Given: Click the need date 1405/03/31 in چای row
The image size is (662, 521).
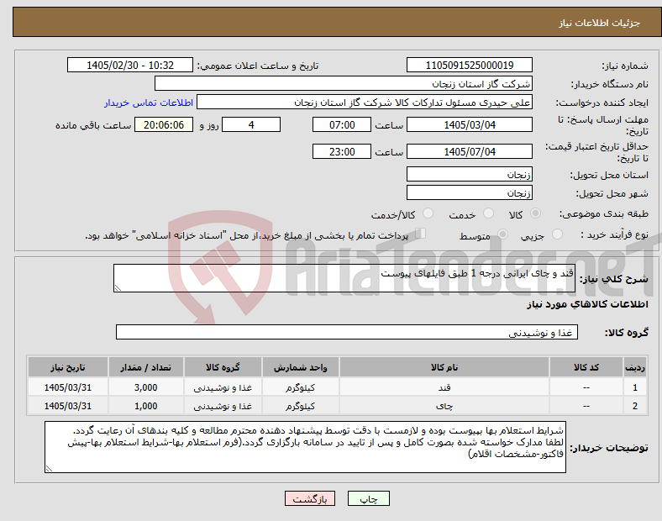Looking at the screenshot, I should pyautogui.click(x=67, y=406).
